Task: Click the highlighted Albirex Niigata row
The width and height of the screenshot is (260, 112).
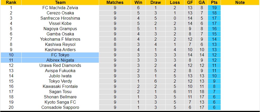Action: pos(60,60)
